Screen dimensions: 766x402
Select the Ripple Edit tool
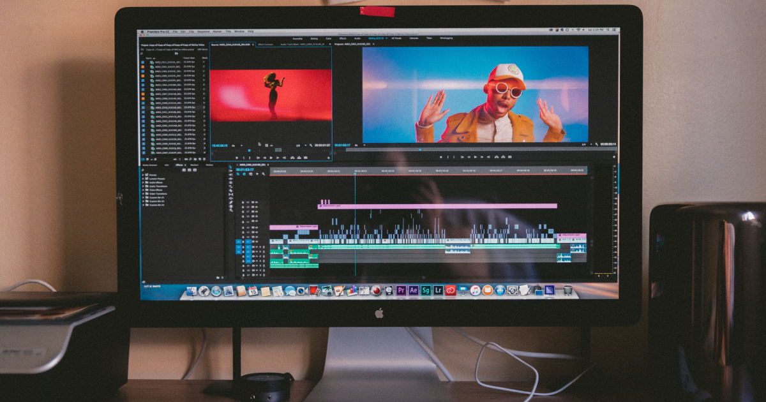click(x=230, y=178)
